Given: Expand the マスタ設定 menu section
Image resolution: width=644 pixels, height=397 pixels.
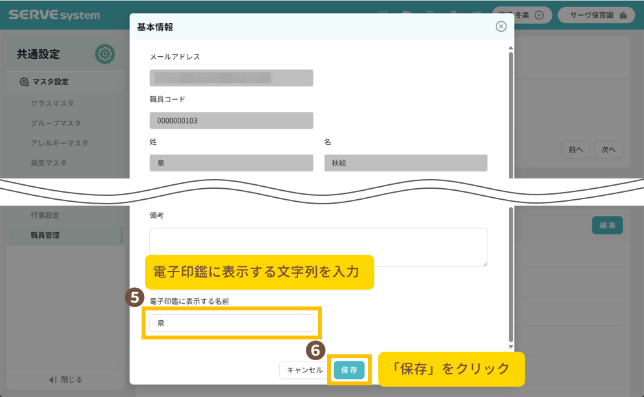Looking at the screenshot, I should (50, 82).
